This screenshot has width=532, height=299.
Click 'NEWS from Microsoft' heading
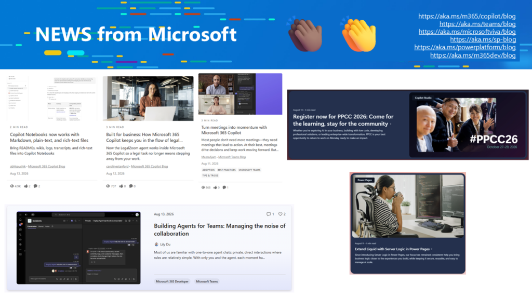[x=136, y=34]
